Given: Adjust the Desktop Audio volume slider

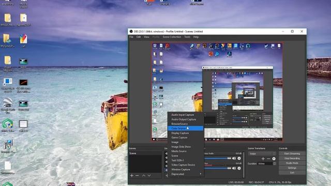Looking at the screenshot, I should pyautogui.click(x=218, y=159).
